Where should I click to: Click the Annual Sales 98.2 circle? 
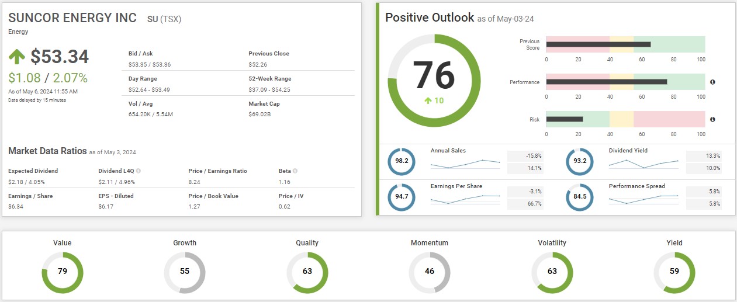tap(402, 162)
